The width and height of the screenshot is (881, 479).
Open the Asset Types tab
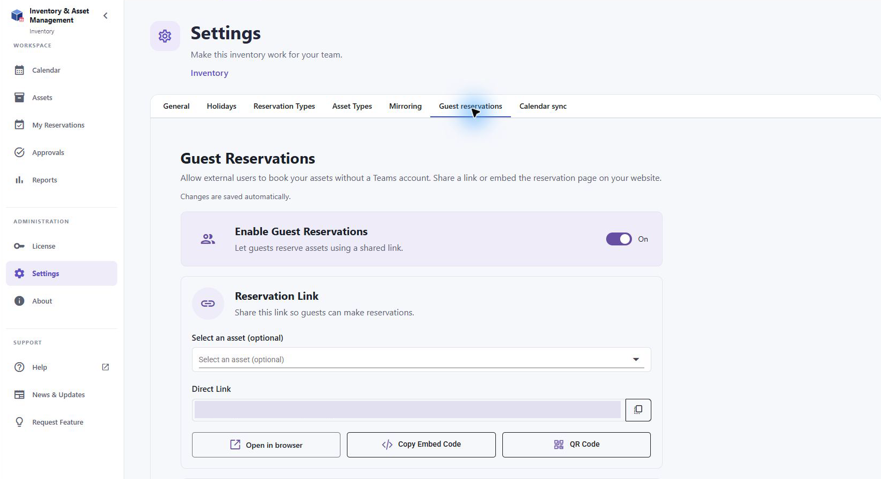(x=352, y=106)
